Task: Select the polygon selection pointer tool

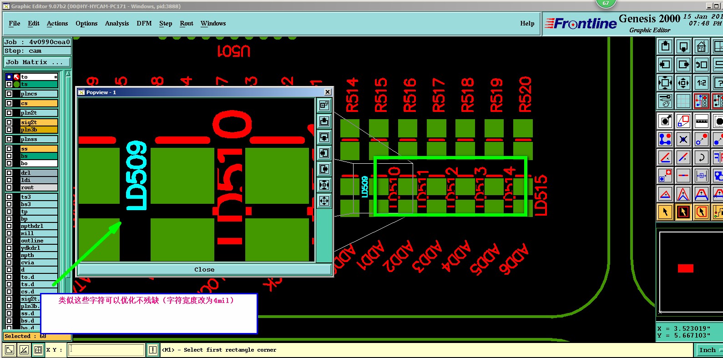Action: [x=702, y=212]
